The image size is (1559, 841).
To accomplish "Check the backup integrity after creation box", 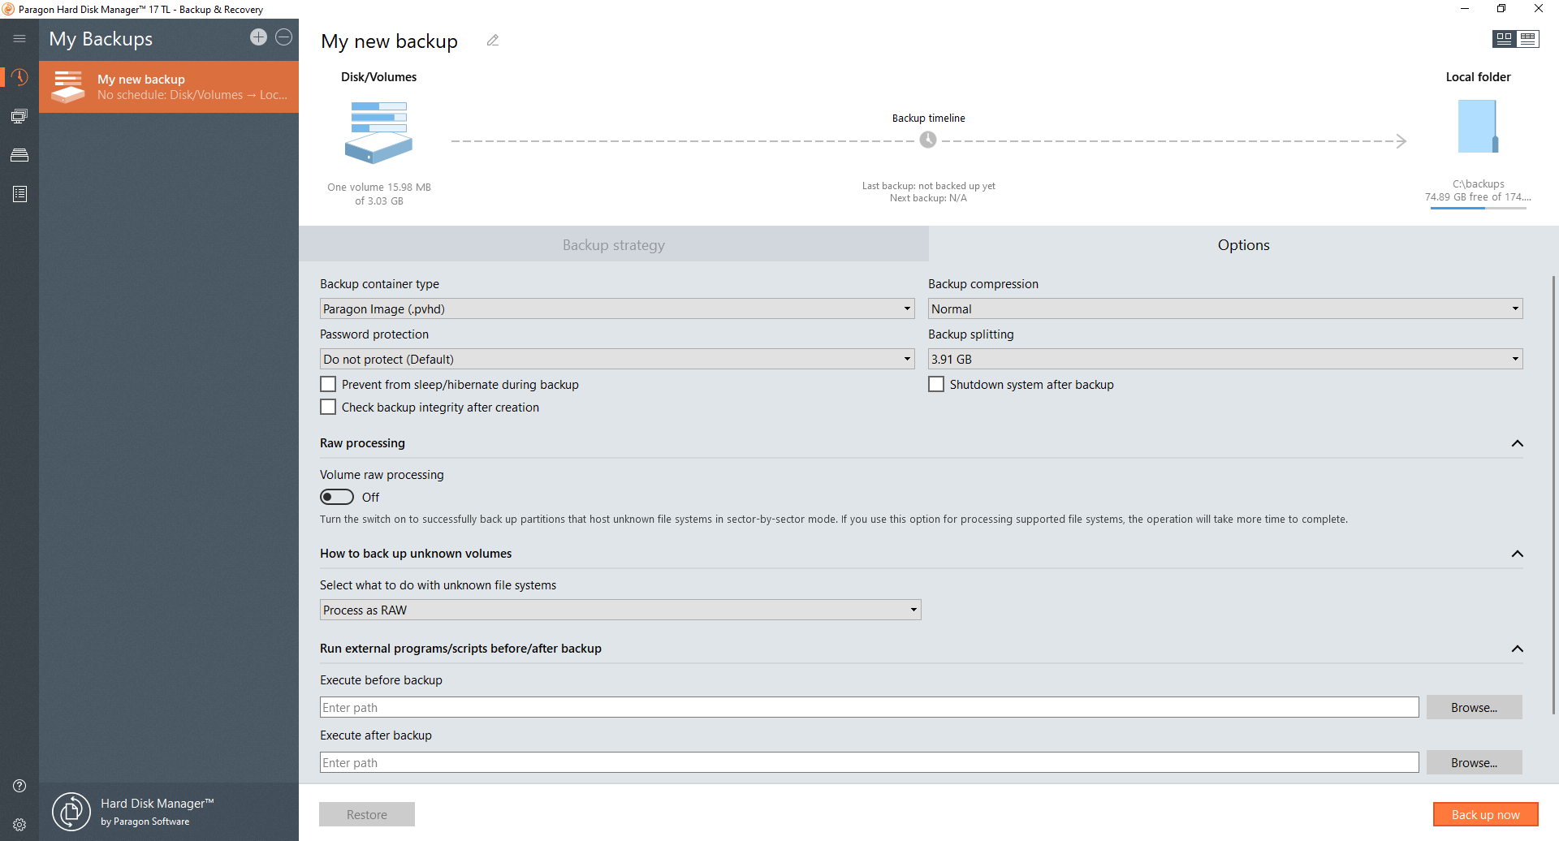I will pyautogui.click(x=328, y=407).
